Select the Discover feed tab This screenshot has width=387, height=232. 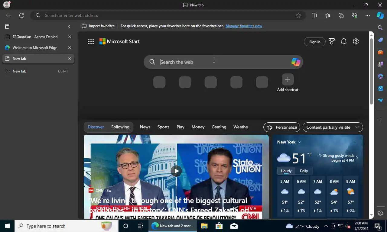96,127
